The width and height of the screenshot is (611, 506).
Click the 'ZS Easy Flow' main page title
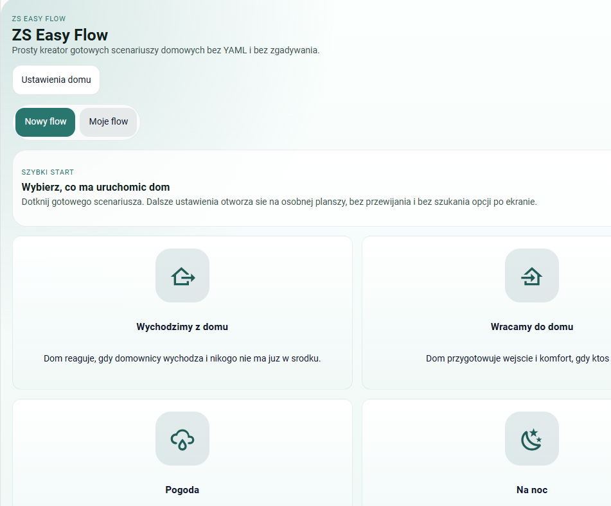60,35
